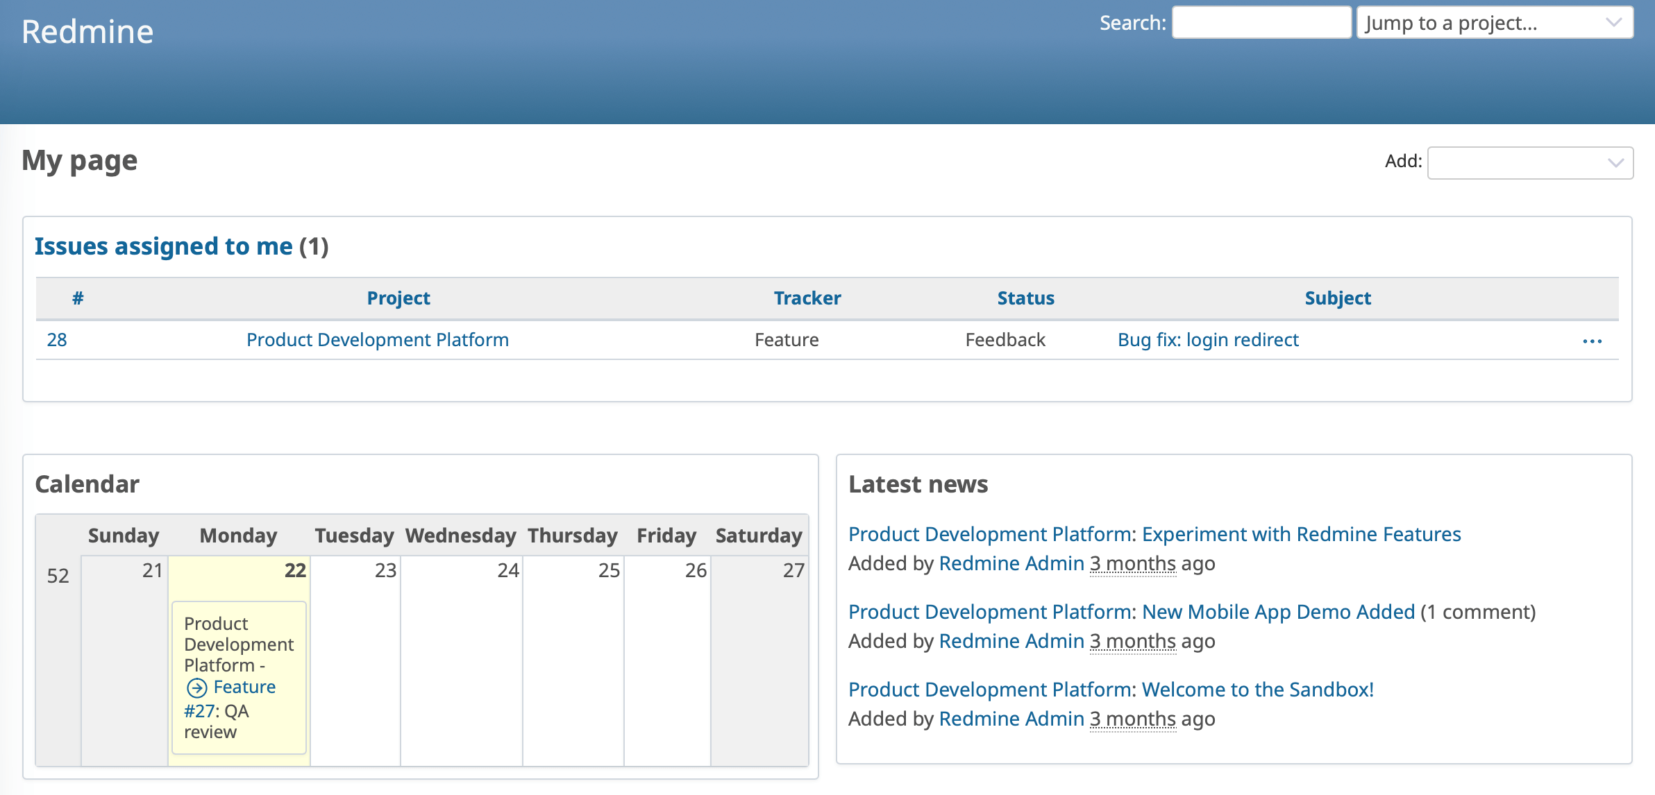Image resolution: width=1655 pixels, height=795 pixels.
Task: Open New Mobile App Demo Added news
Action: (x=1132, y=612)
